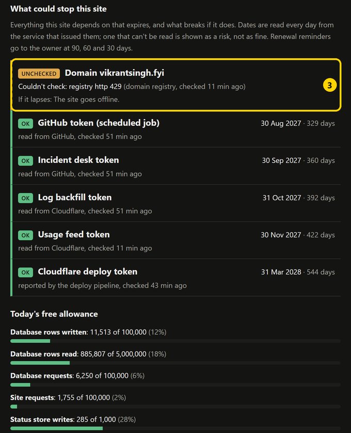
Task: Select the "Domain vikrantsingh.fyi" heading
Action: pos(114,73)
